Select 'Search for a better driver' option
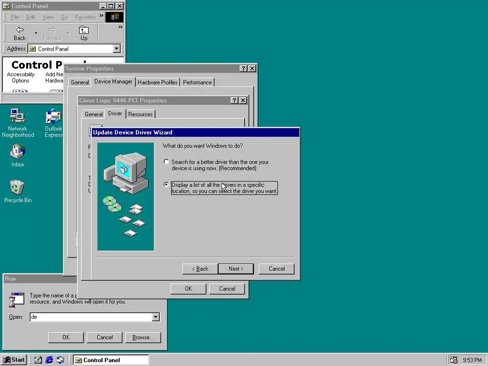The height and width of the screenshot is (366, 488). (x=166, y=162)
